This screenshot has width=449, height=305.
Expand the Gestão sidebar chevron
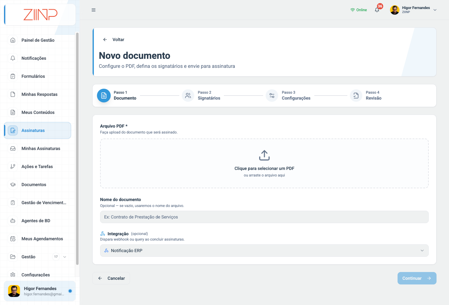(65, 257)
